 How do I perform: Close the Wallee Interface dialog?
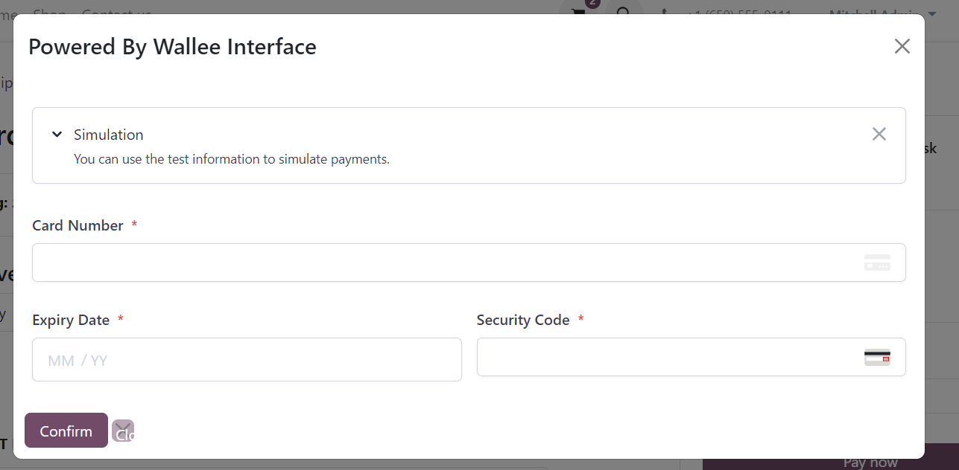click(x=902, y=46)
